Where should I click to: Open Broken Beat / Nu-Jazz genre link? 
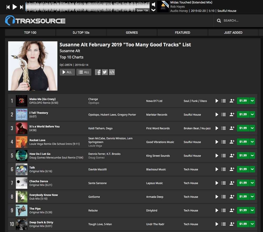click(x=197, y=128)
